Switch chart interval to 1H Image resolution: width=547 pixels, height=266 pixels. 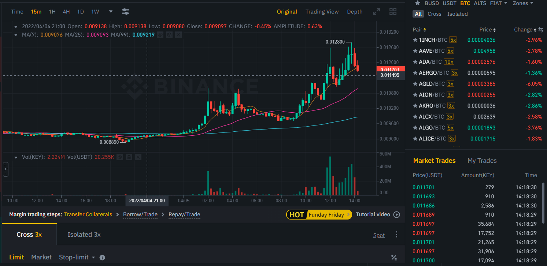[52, 12]
